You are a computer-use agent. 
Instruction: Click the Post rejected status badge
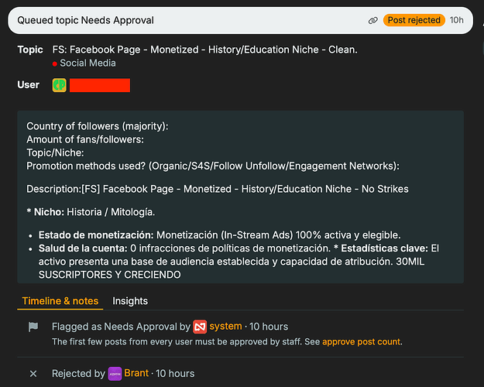point(414,20)
